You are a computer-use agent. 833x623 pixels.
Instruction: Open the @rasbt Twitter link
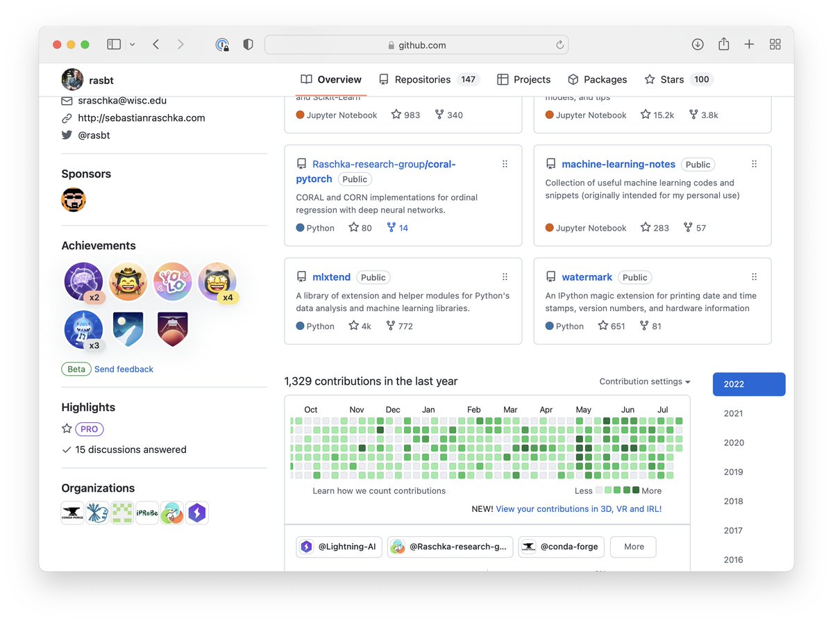94,135
